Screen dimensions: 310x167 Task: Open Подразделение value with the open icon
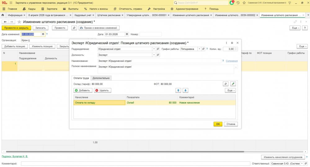(x=158, y=49)
